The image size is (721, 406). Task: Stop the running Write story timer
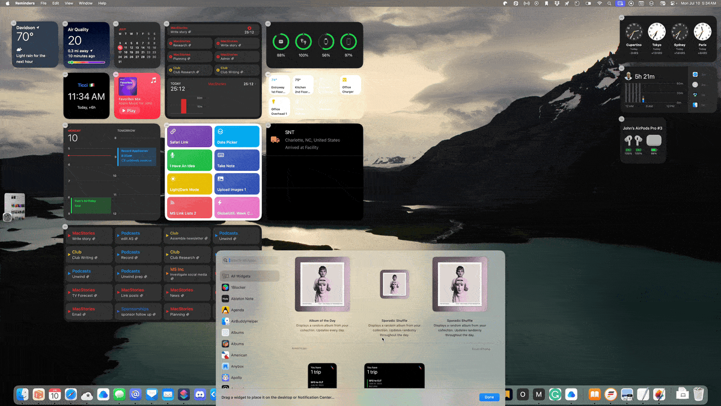(249, 28)
